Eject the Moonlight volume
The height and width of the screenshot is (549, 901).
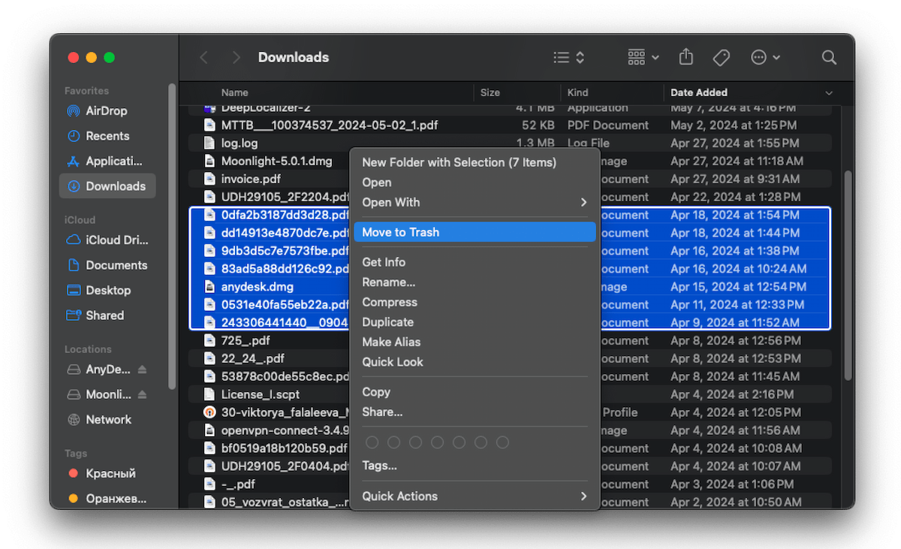pyautogui.click(x=143, y=394)
